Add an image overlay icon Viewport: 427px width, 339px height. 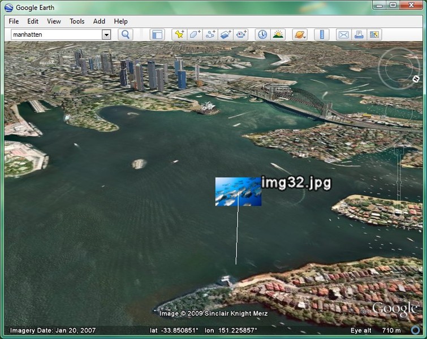[225, 34]
